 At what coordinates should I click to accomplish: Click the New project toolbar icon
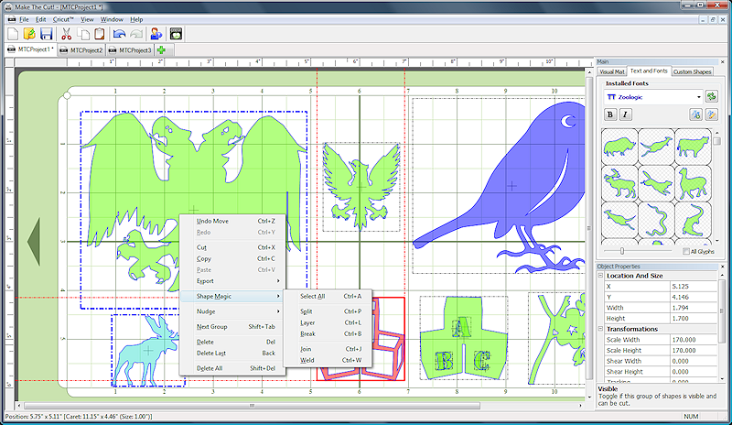click(12, 34)
